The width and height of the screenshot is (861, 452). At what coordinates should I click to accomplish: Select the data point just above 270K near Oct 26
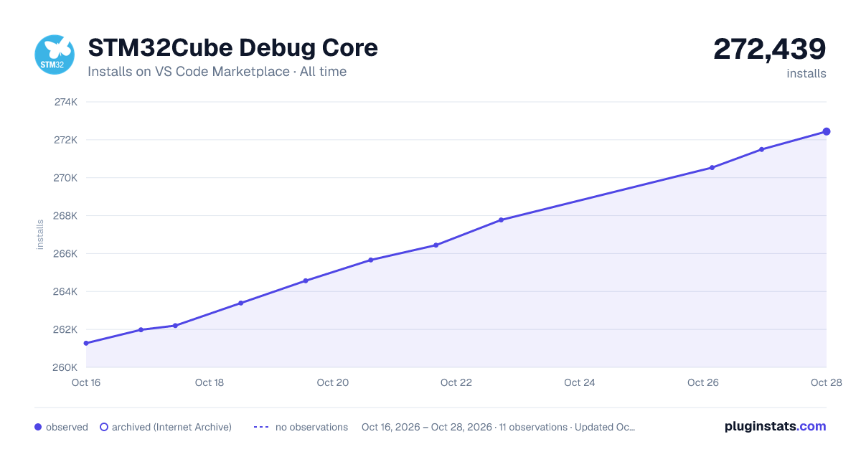coord(712,167)
